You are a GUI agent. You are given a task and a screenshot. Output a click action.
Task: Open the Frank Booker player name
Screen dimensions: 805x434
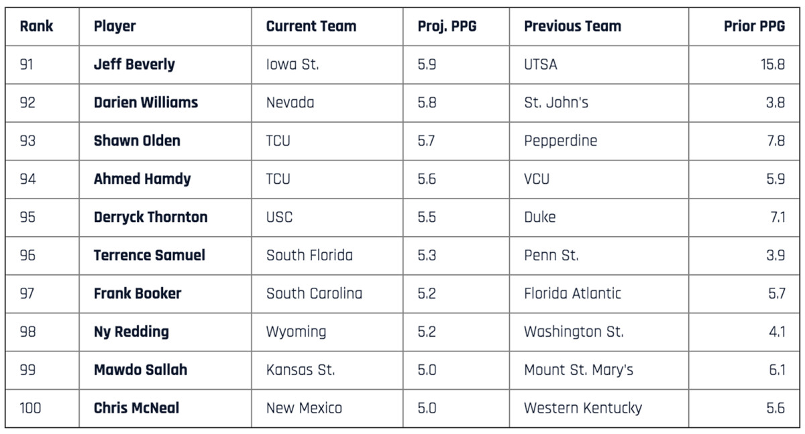[x=138, y=294]
